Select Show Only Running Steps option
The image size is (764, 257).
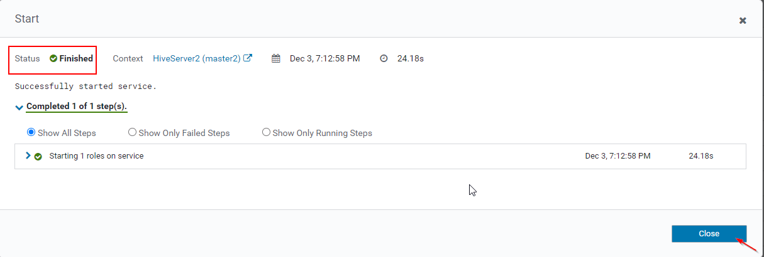coord(267,133)
